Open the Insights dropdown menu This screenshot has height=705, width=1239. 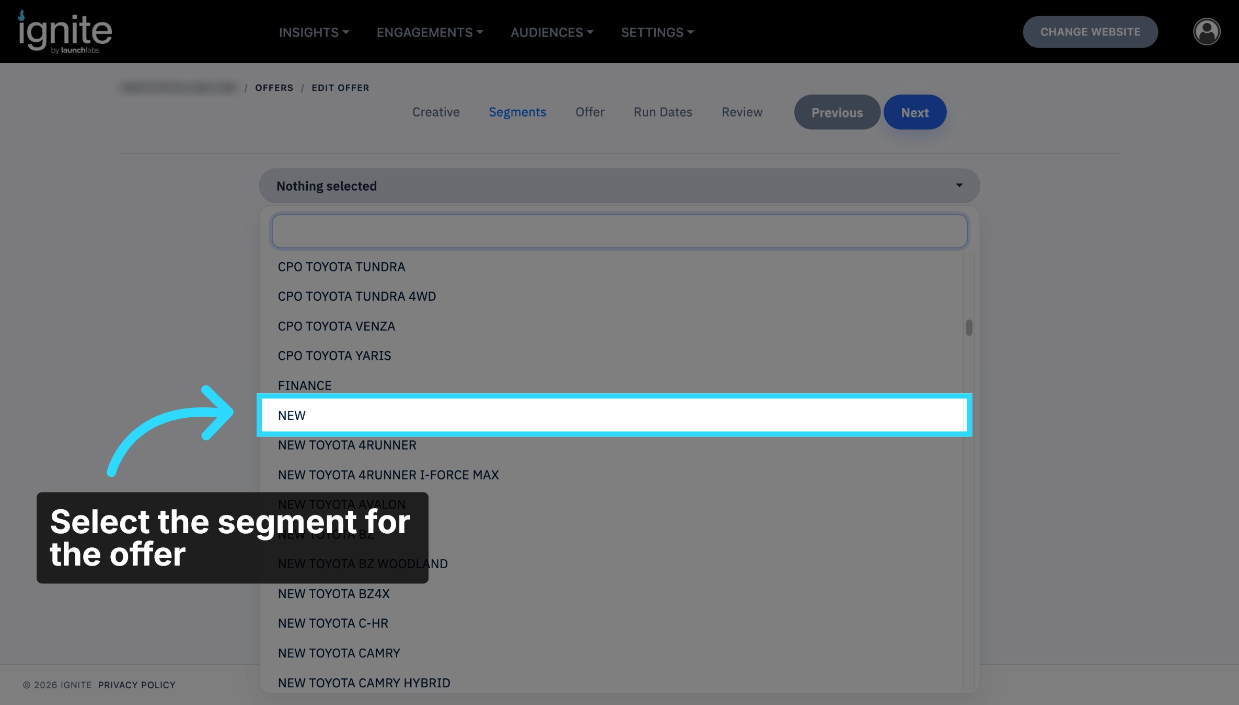coord(314,32)
